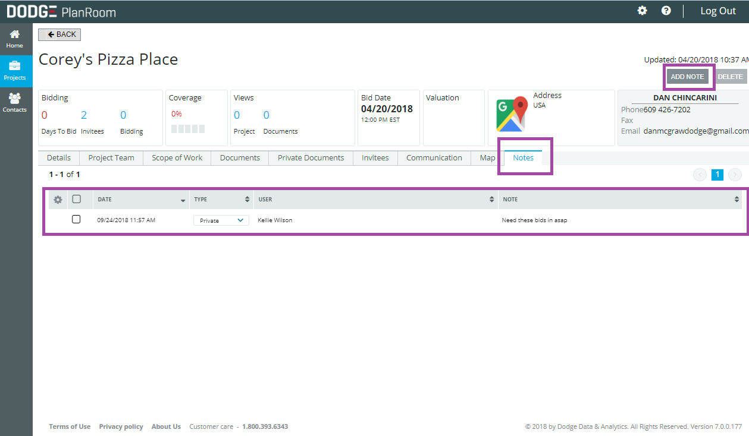Viewport: 749px width, 436px height.
Task: Open the Project Team tab
Action: [111, 157]
